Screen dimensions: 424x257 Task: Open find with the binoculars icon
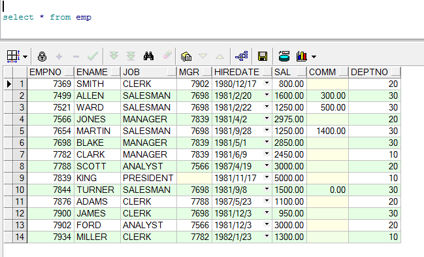(148, 56)
